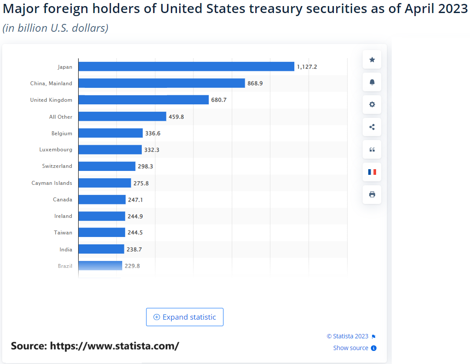The image size is (470, 364).
Task: Click the share icon
Action: point(372,127)
